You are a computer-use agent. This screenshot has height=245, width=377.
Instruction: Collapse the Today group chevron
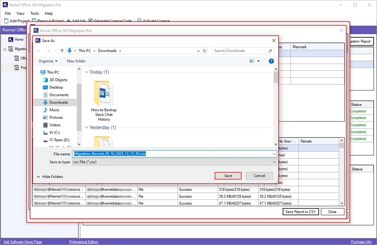click(x=86, y=72)
